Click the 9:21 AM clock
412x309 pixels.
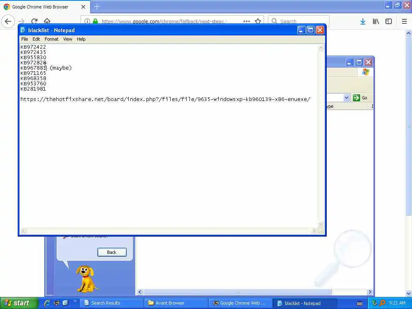click(397, 303)
